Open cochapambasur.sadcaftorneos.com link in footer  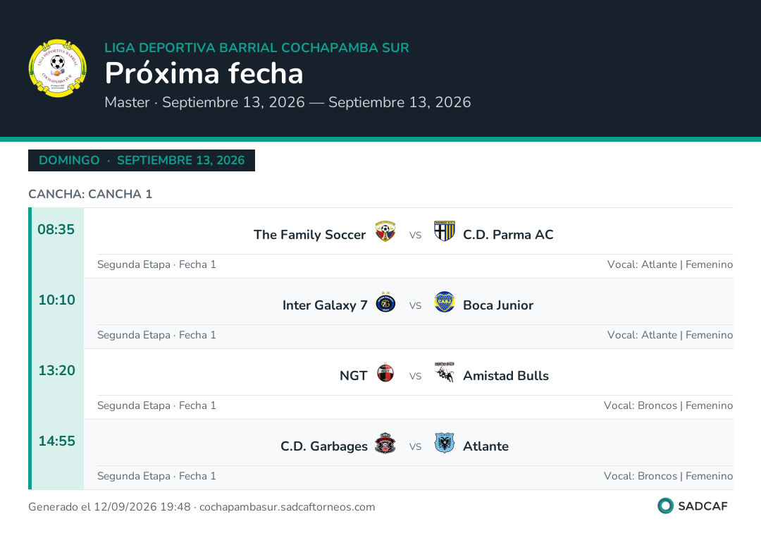click(287, 506)
